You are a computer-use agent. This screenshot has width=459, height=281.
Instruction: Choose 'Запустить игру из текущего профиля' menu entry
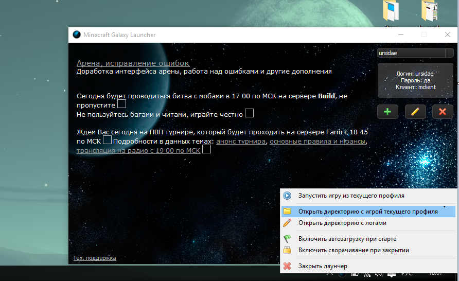pyautogui.click(x=368, y=196)
